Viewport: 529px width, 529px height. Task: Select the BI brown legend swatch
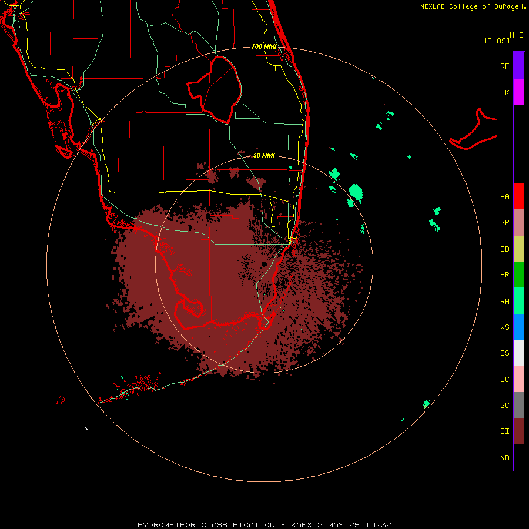[519, 431]
